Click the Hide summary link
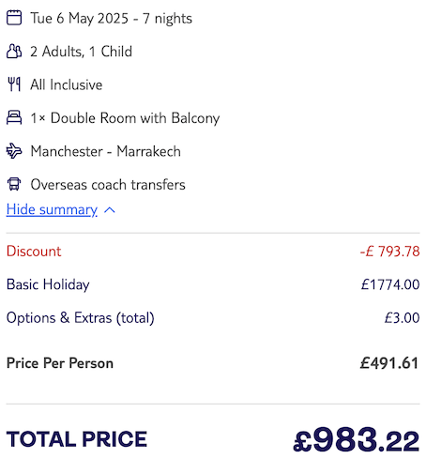 click(52, 209)
